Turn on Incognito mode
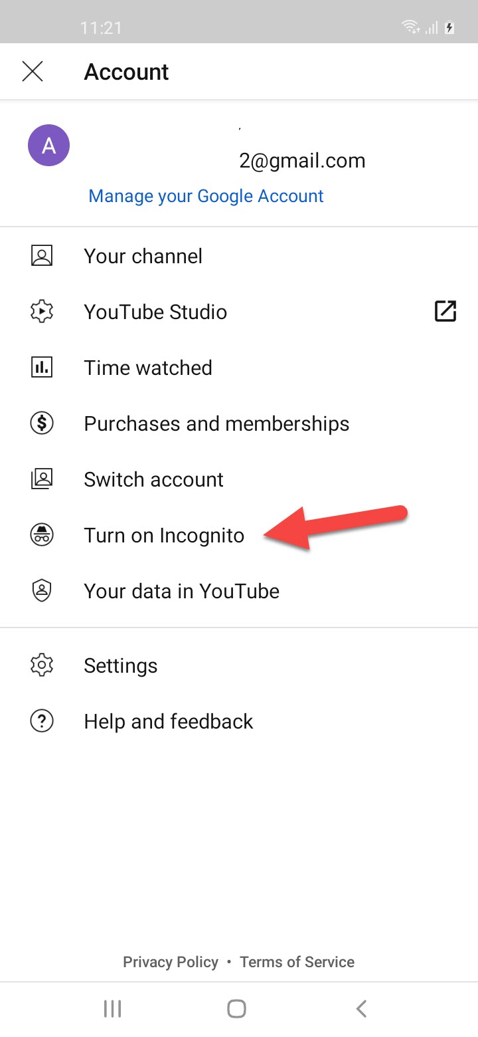The width and height of the screenshot is (478, 1037). tap(164, 535)
